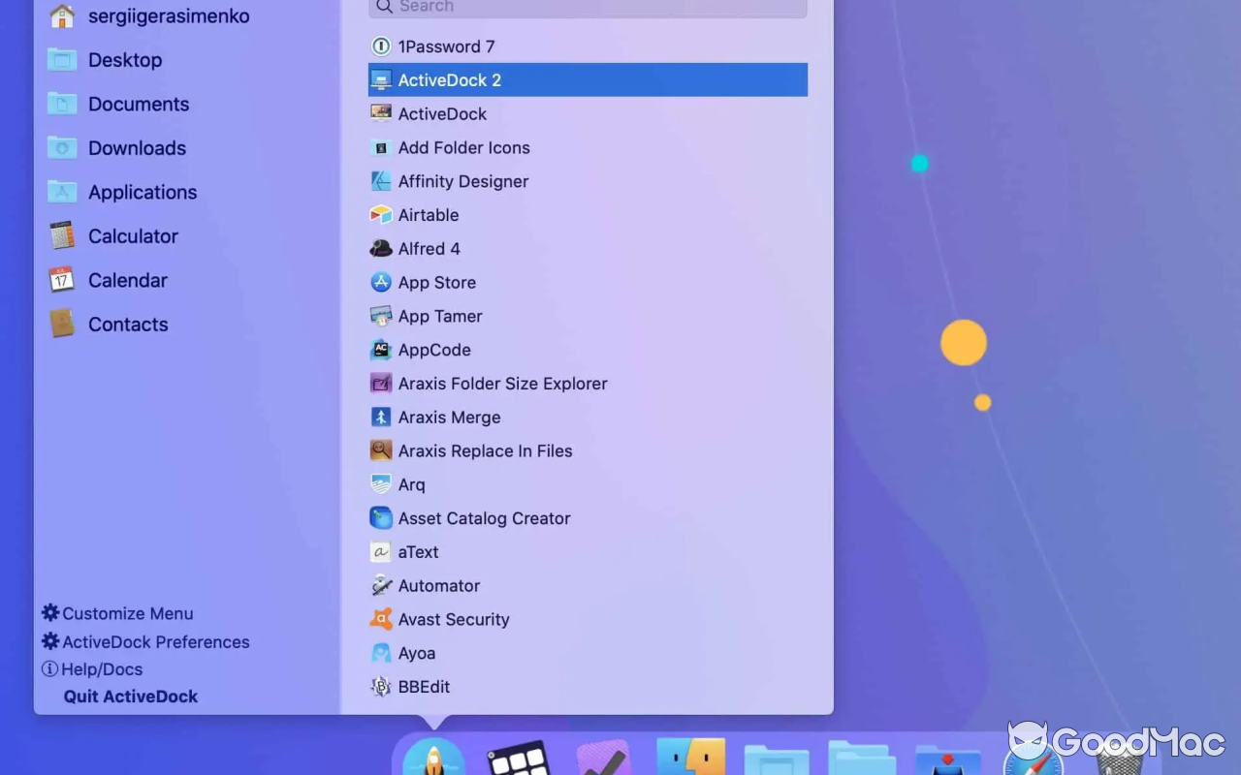Launch the App Store
The height and width of the screenshot is (775, 1241).
pos(436,282)
